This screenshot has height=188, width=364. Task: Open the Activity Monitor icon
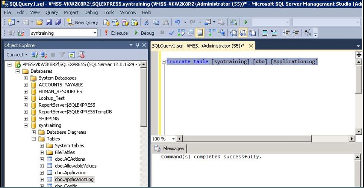234,23
